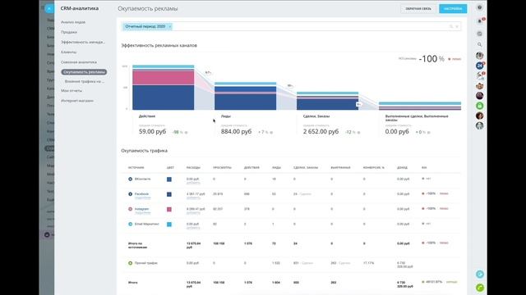Click the info icon next to 2 652.00 руб
The image size is (526, 295).
358,133
